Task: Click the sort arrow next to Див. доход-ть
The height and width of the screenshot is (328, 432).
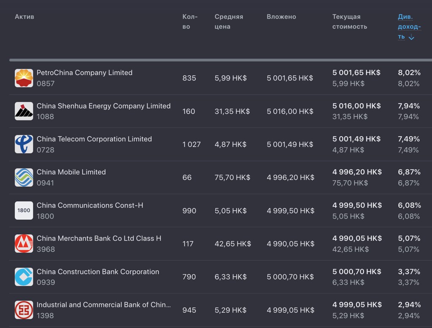Action: point(411,37)
